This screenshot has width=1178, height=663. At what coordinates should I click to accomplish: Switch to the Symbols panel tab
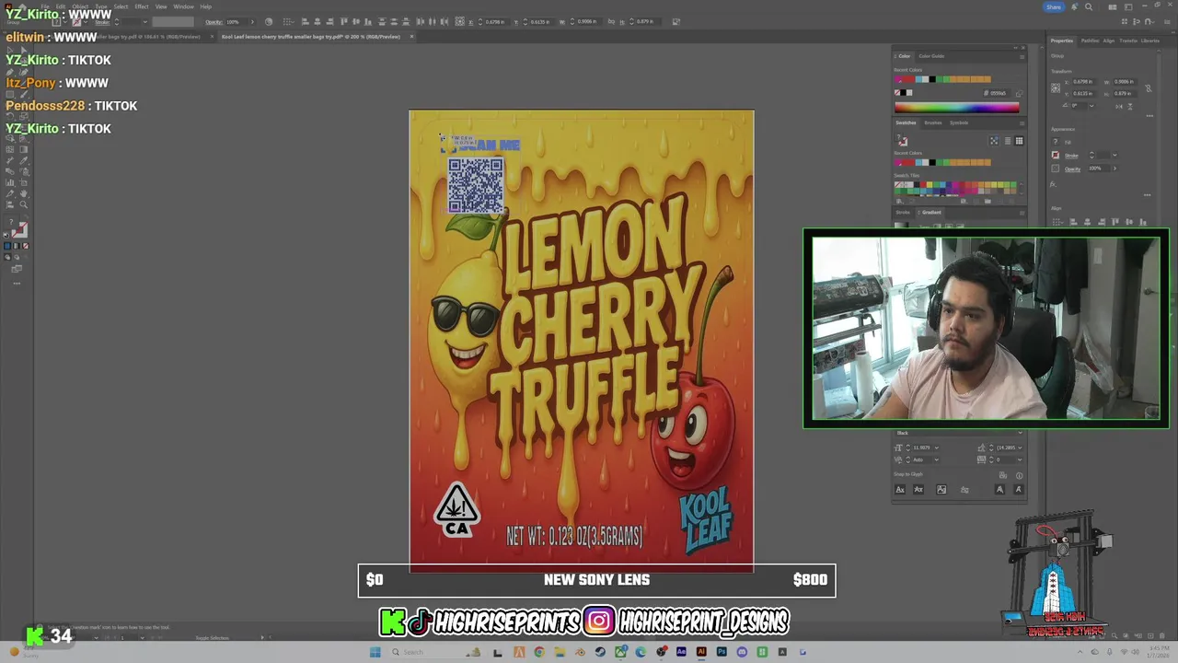[x=959, y=122]
